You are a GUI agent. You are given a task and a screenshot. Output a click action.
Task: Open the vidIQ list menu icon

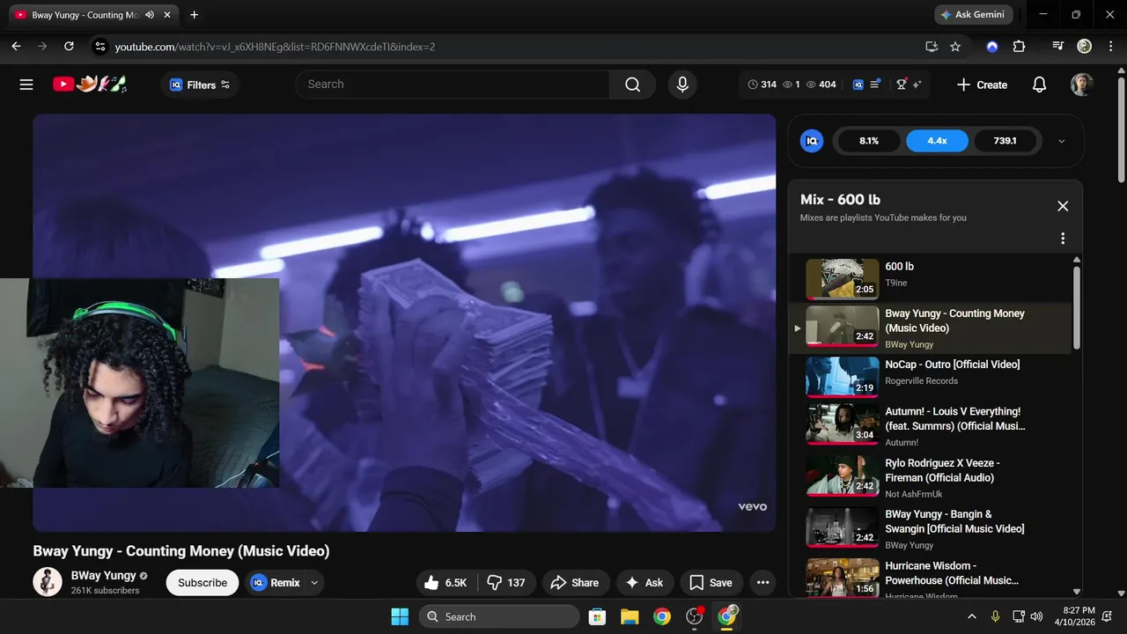click(875, 85)
